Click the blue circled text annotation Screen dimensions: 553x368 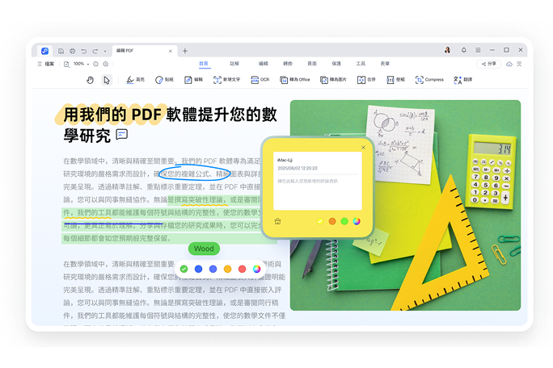[x=194, y=174]
